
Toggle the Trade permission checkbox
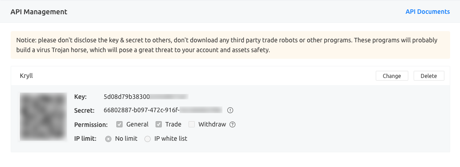[x=158, y=124]
